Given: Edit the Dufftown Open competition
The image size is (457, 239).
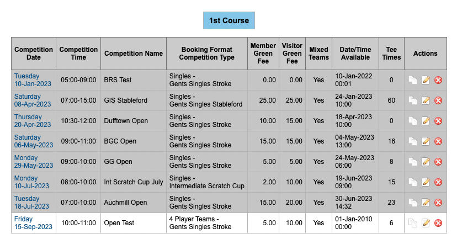Looking at the screenshot, I should pos(426,121).
